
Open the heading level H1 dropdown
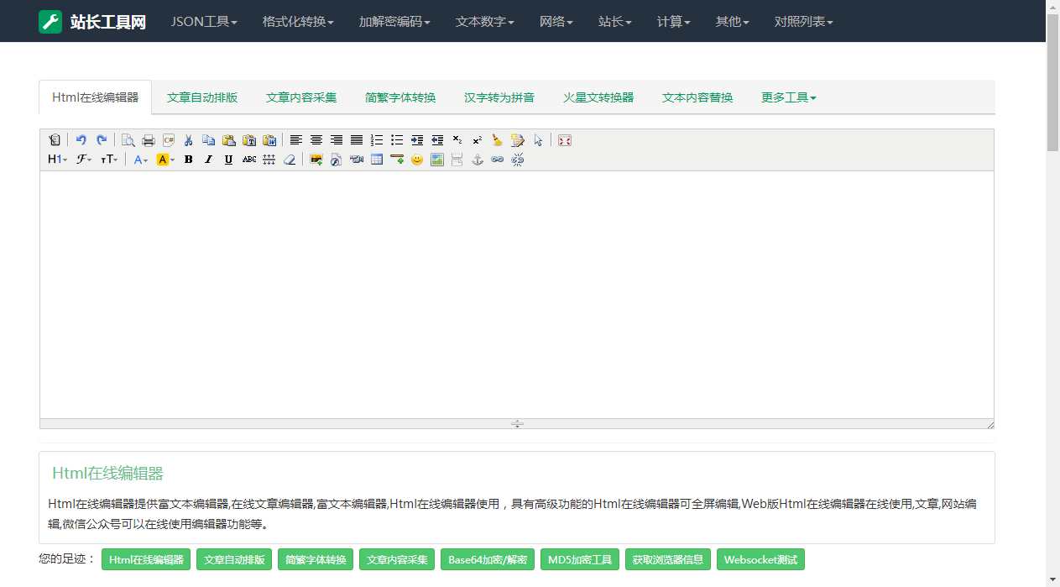55,160
